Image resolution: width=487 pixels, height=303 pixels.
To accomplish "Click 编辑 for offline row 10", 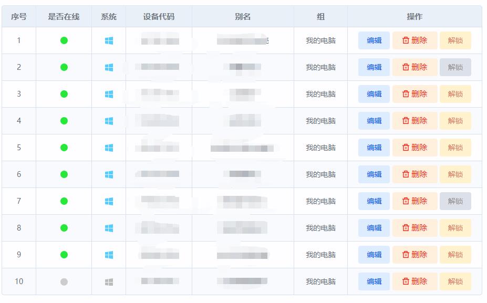I will tap(374, 281).
